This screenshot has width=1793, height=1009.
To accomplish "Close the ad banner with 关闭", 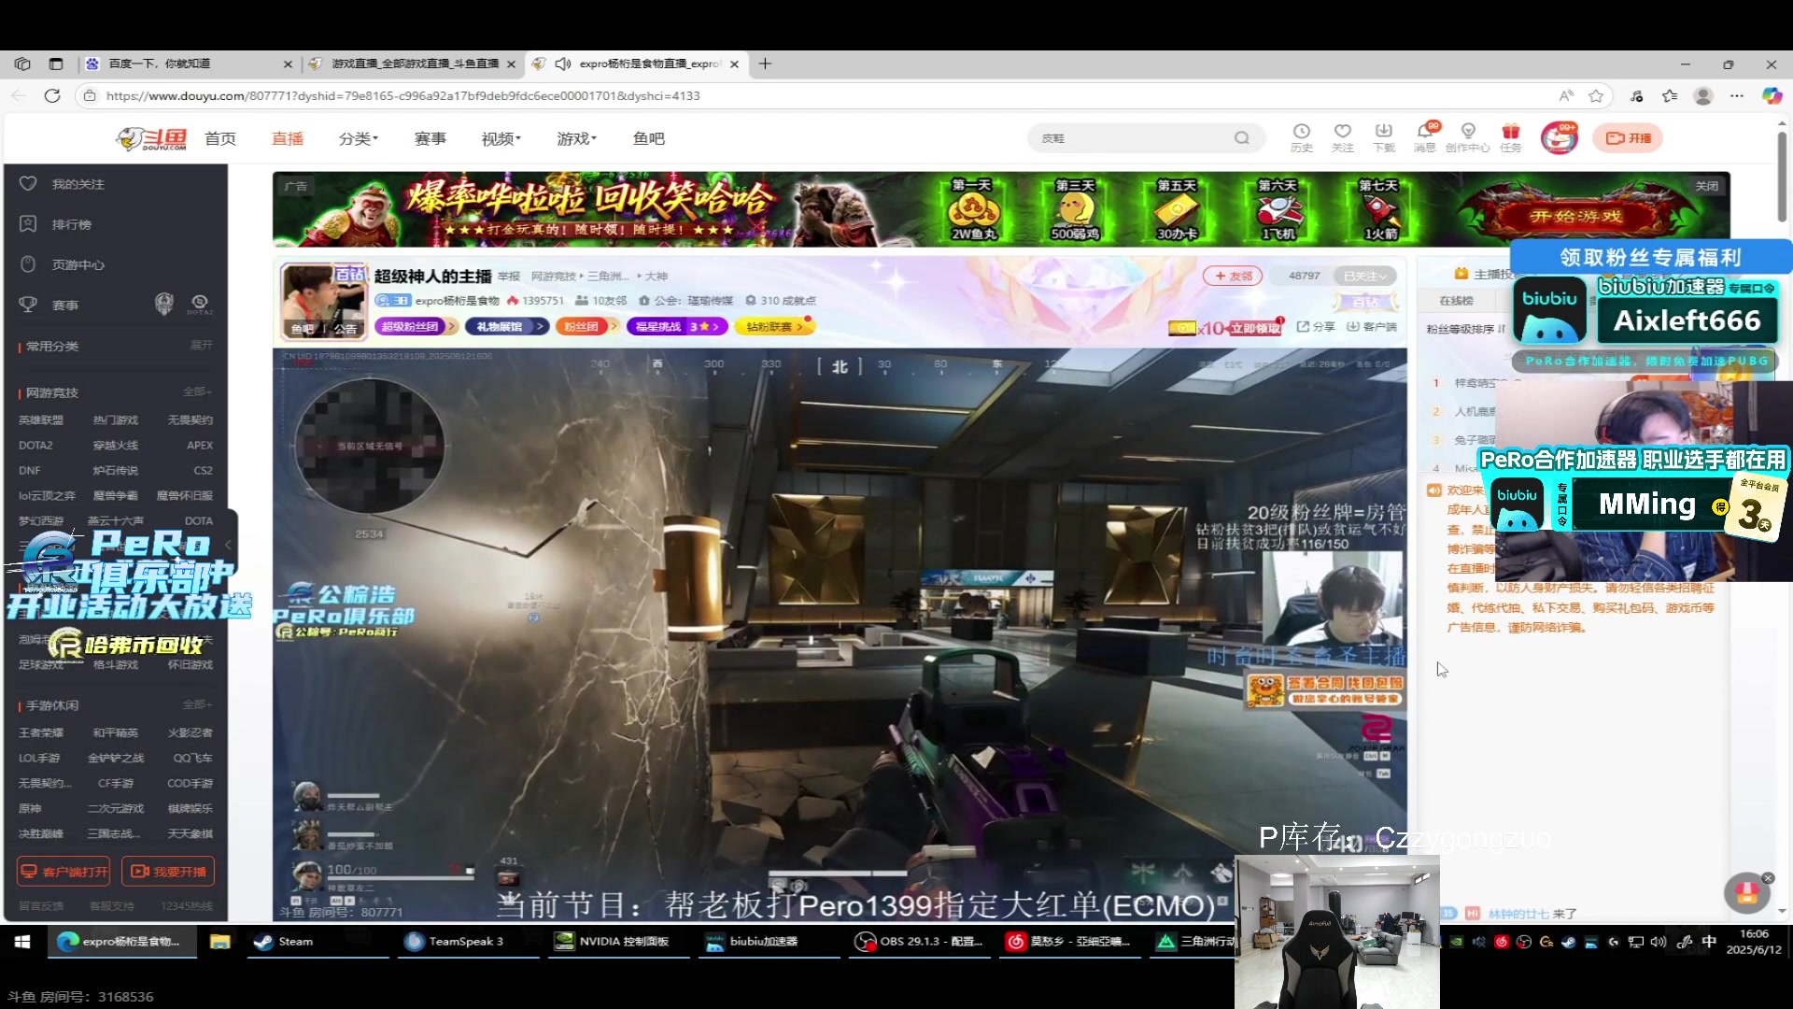I will (x=1707, y=186).
